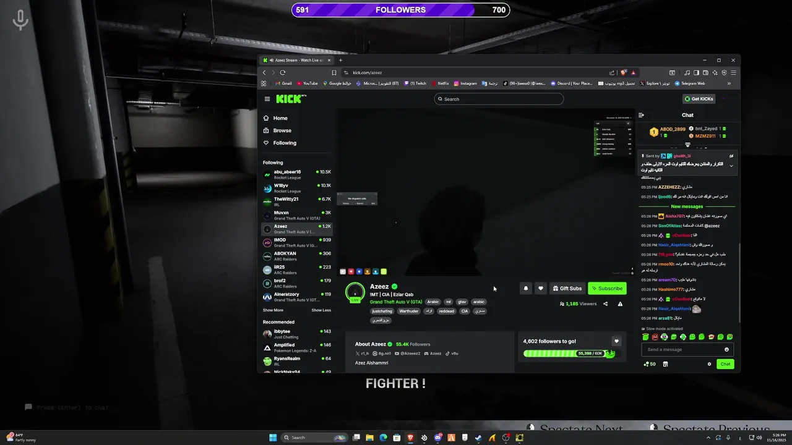
Task: Open Muvxn channel in Following
Action: click(297, 215)
